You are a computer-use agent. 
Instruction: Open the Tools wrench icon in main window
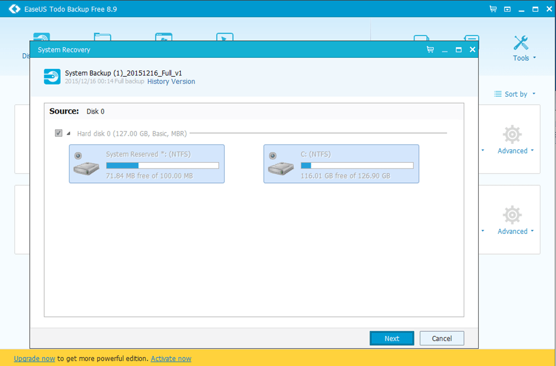tap(521, 43)
